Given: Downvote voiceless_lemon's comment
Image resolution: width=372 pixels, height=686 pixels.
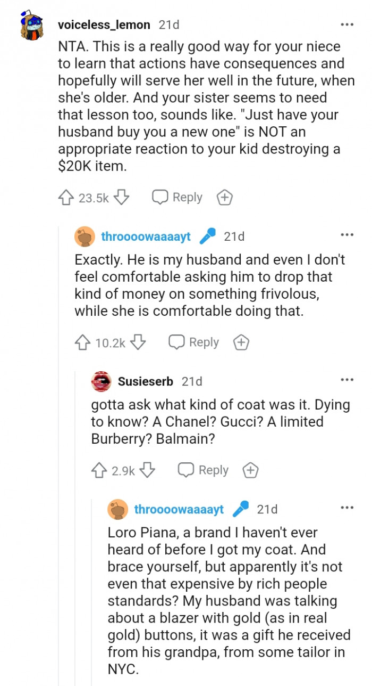Looking at the screenshot, I should pos(122,198).
